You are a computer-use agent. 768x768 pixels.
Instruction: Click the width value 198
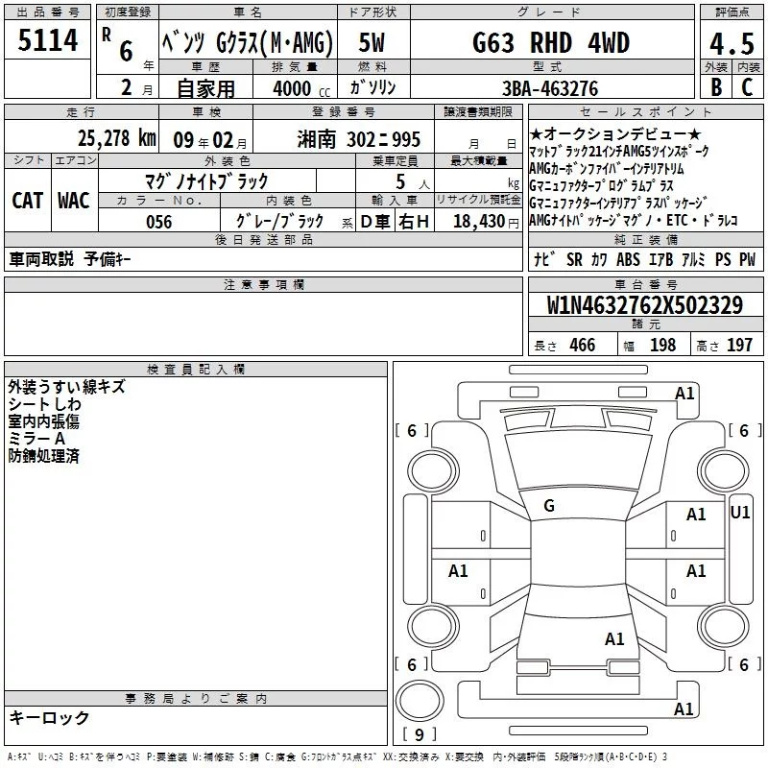[x=662, y=345]
